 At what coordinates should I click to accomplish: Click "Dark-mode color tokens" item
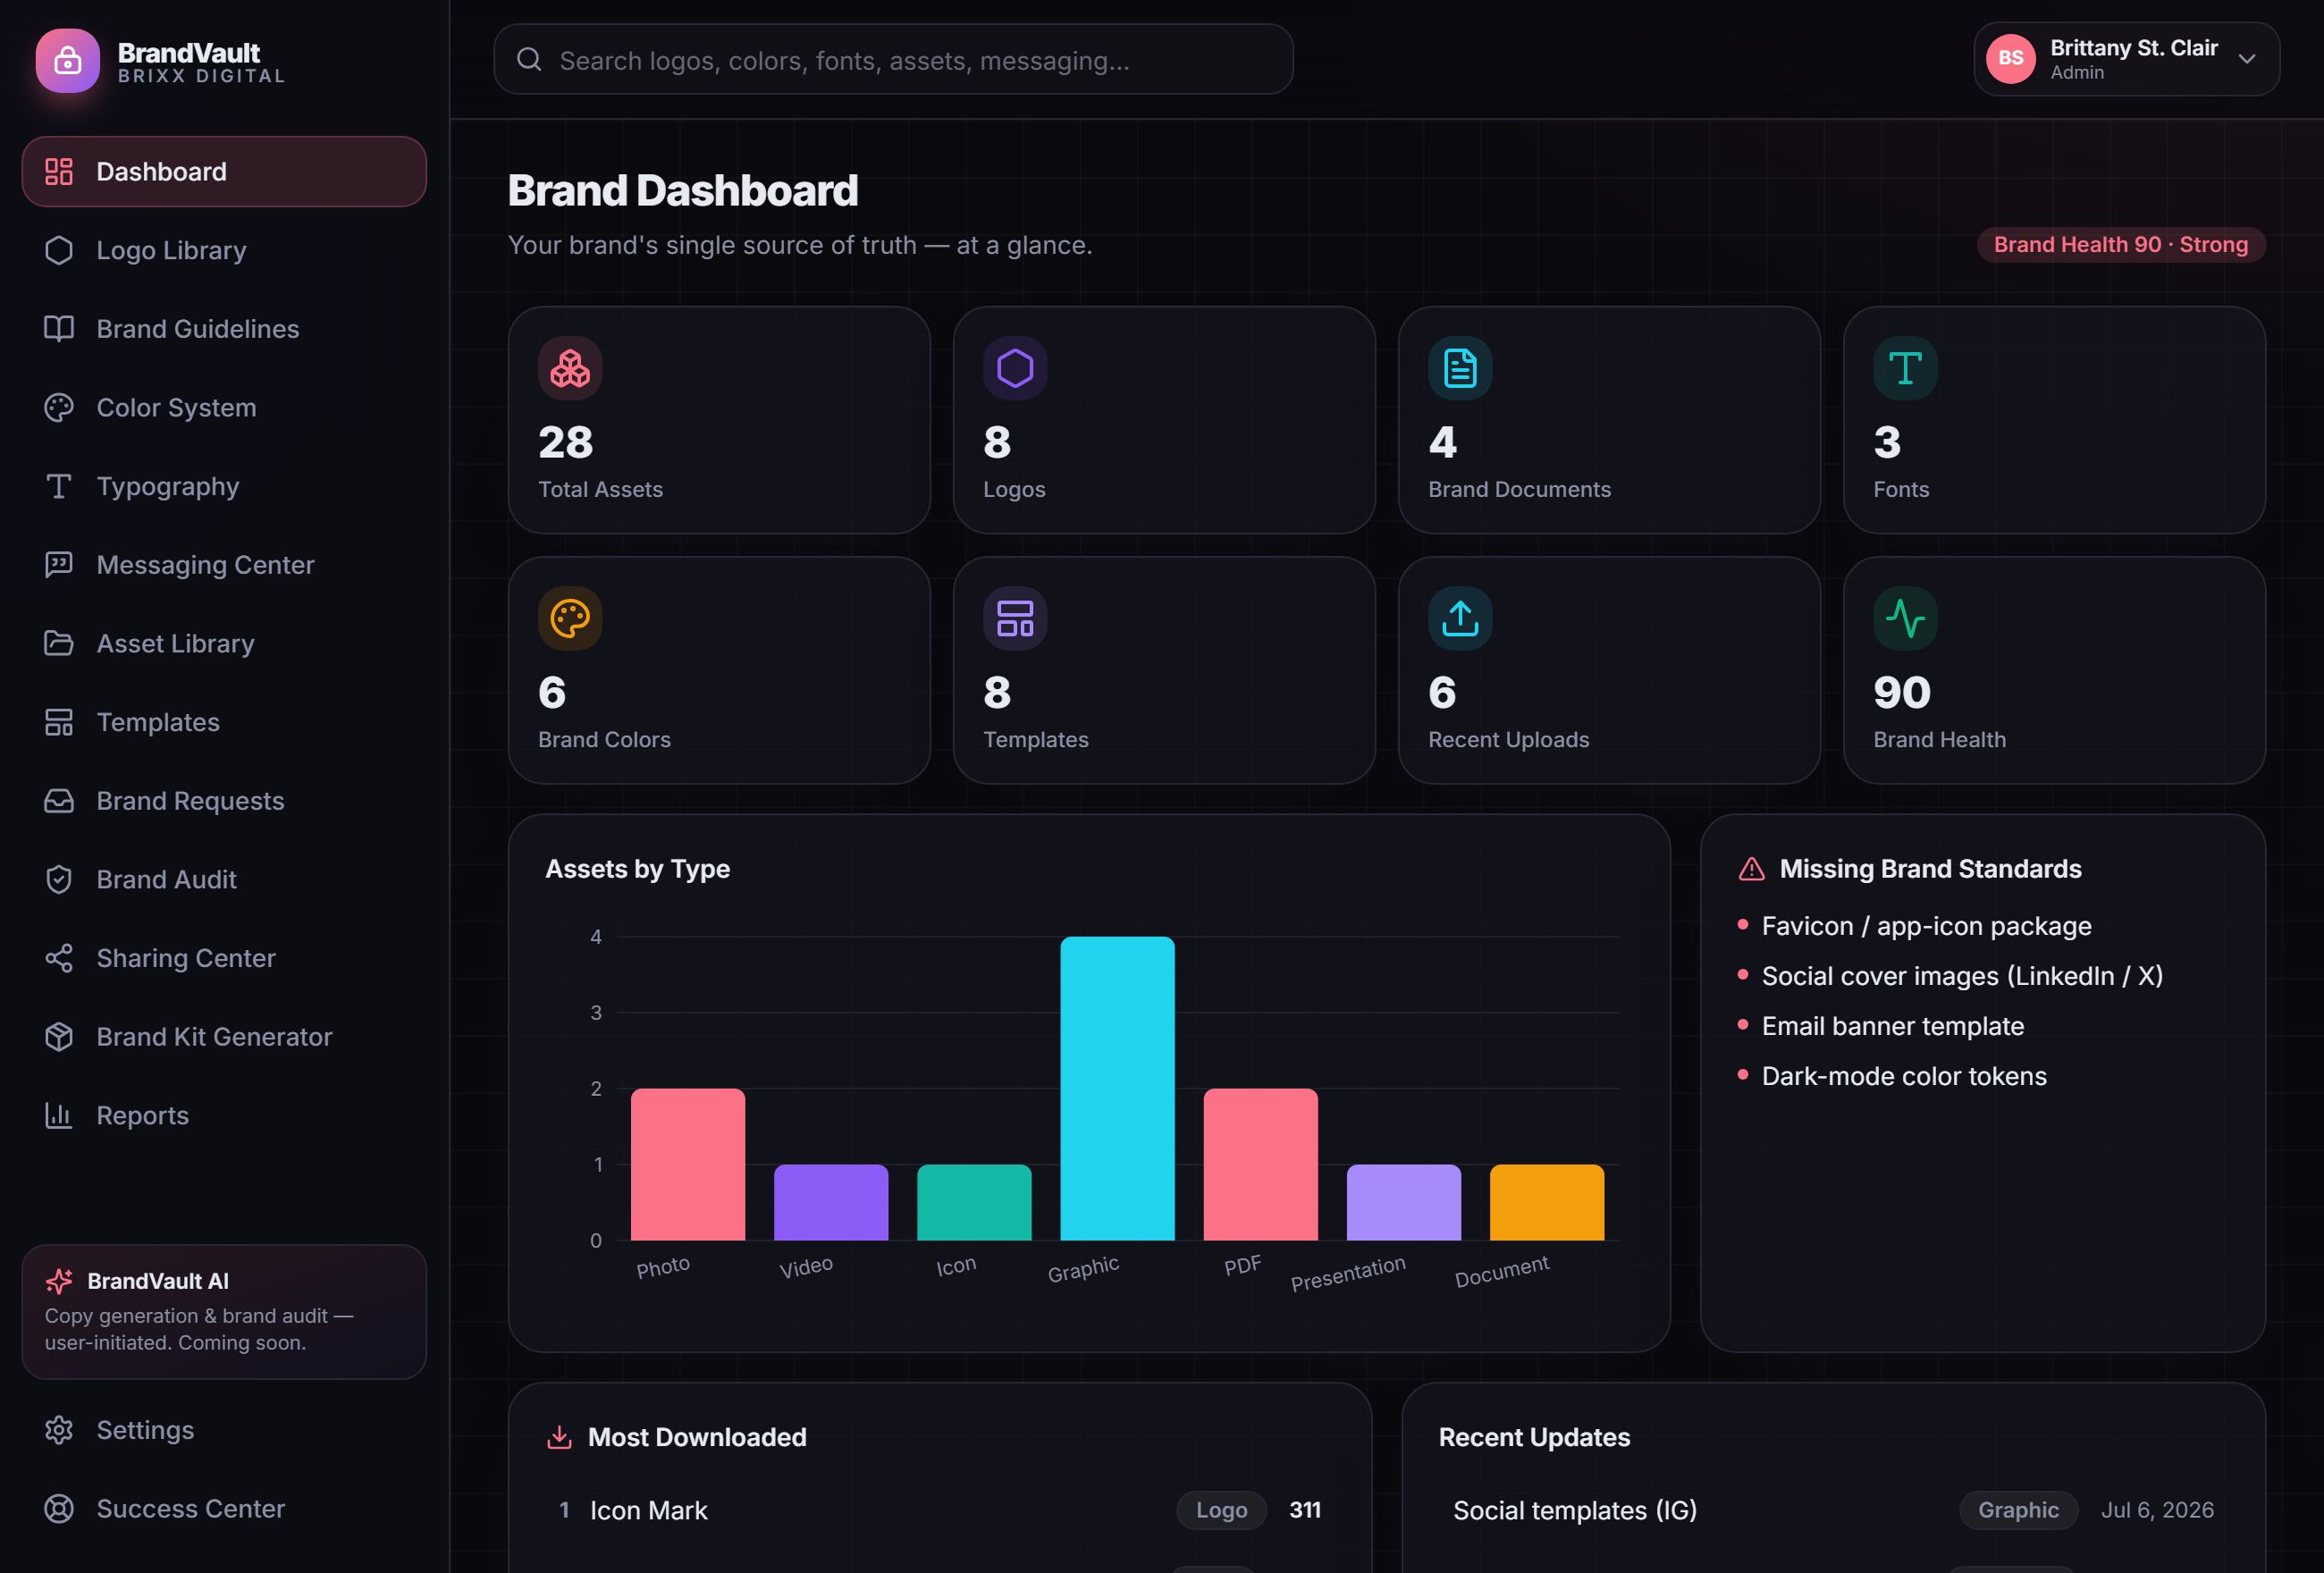1904,1076
